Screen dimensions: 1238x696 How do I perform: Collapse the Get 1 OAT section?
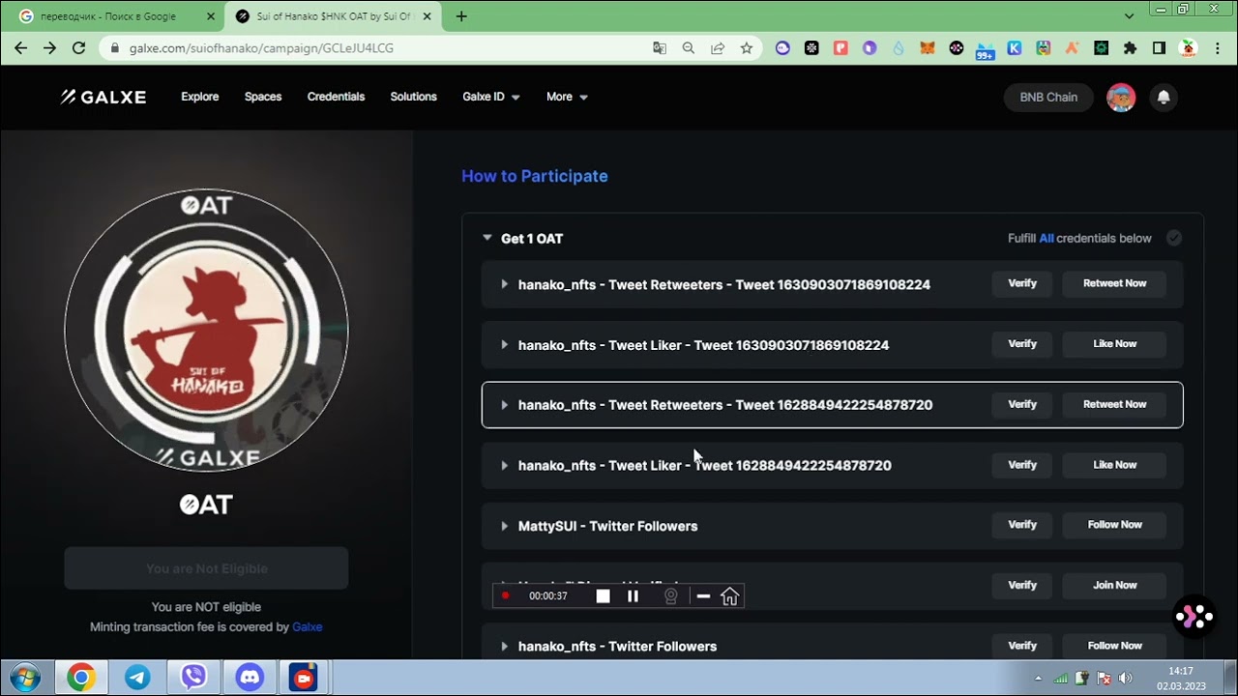tap(487, 238)
